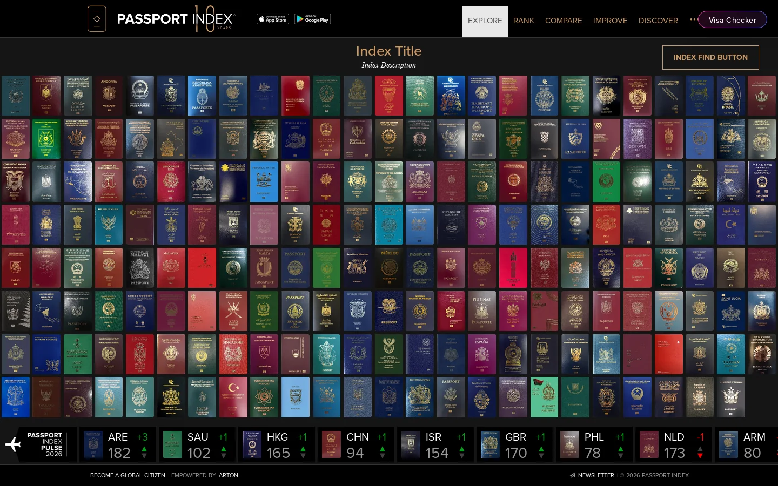Image resolution: width=778 pixels, height=486 pixels.
Task: Select the Republic of Fiji passport
Action: click(264, 181)
